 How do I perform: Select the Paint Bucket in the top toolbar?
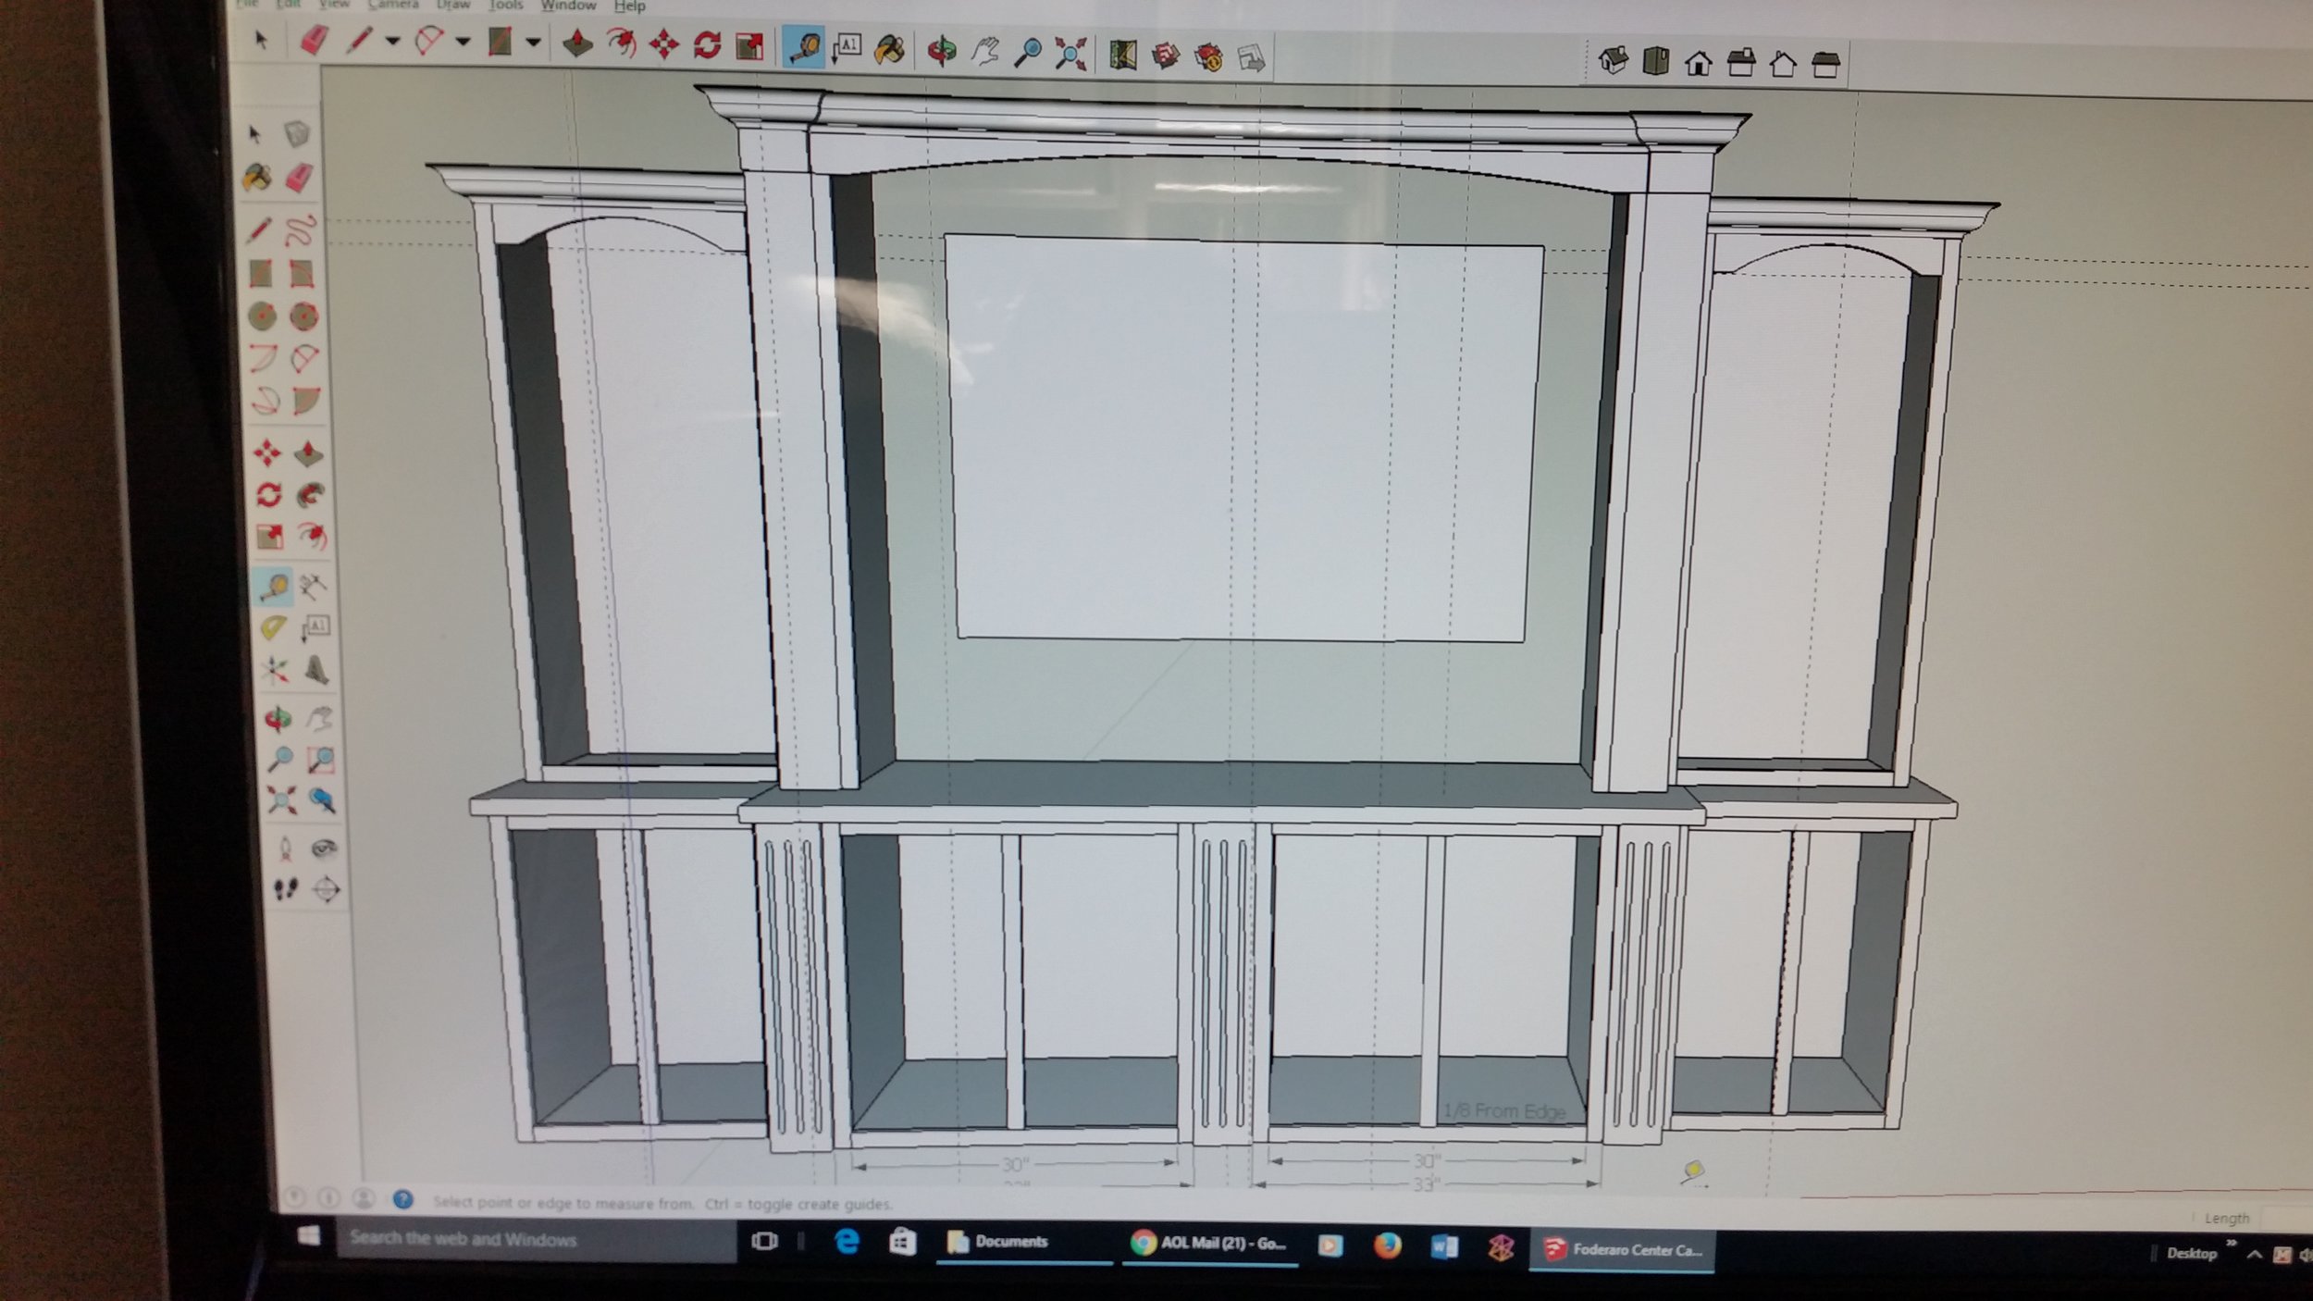point(888,49)
